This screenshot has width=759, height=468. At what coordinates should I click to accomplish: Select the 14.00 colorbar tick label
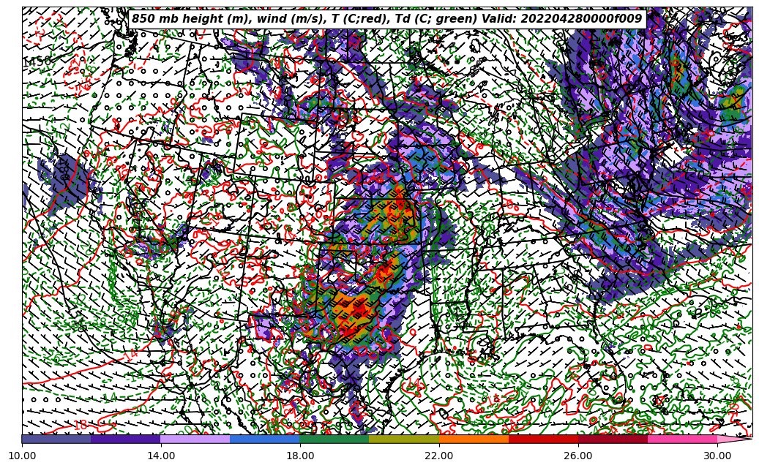[x=161, y=456]
